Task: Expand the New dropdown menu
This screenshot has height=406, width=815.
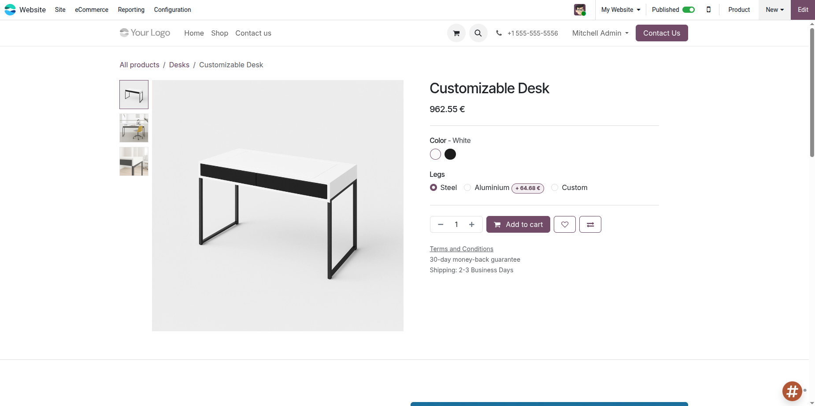Action: (774, 10)
